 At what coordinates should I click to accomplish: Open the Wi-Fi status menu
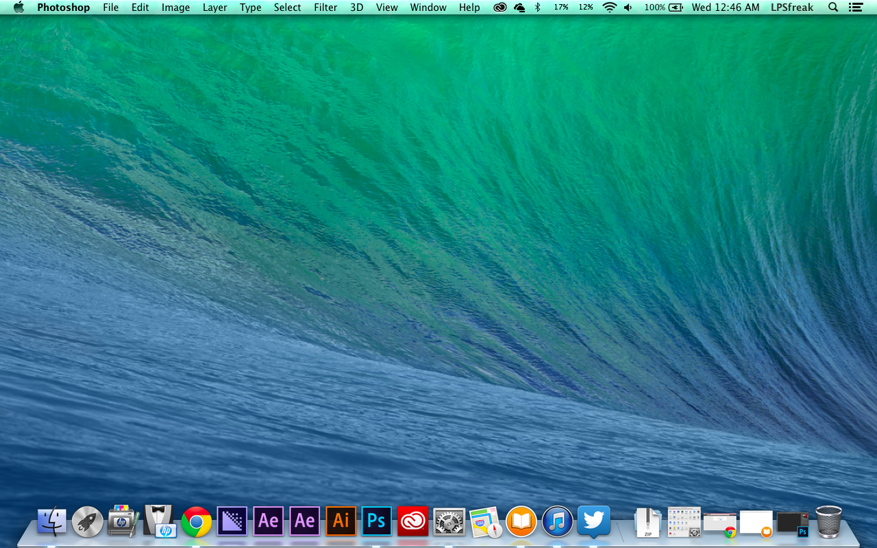pos(609,8)
